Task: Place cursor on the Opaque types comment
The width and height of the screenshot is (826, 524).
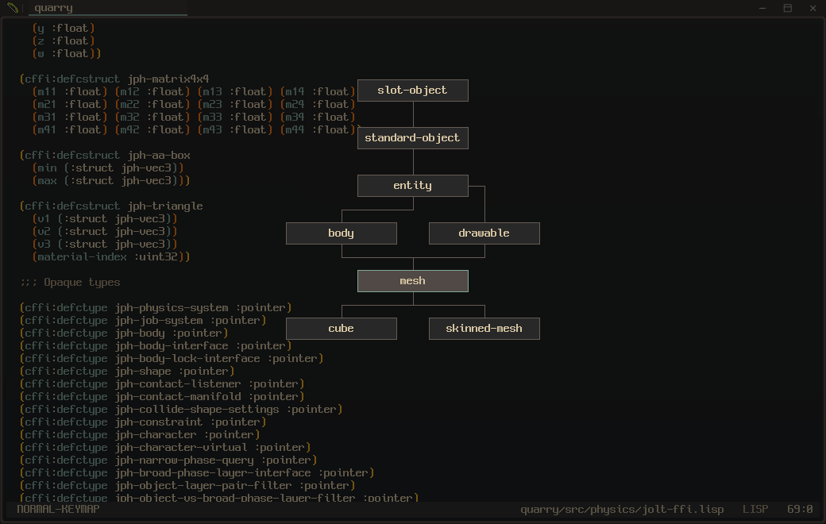Action: click(70, 282)
